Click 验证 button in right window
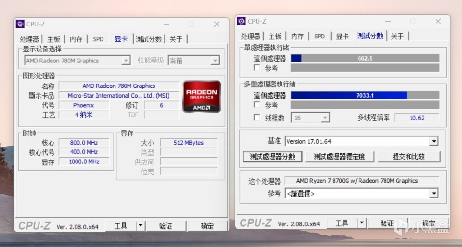The image size is (462, 247). tap(387, 223)
